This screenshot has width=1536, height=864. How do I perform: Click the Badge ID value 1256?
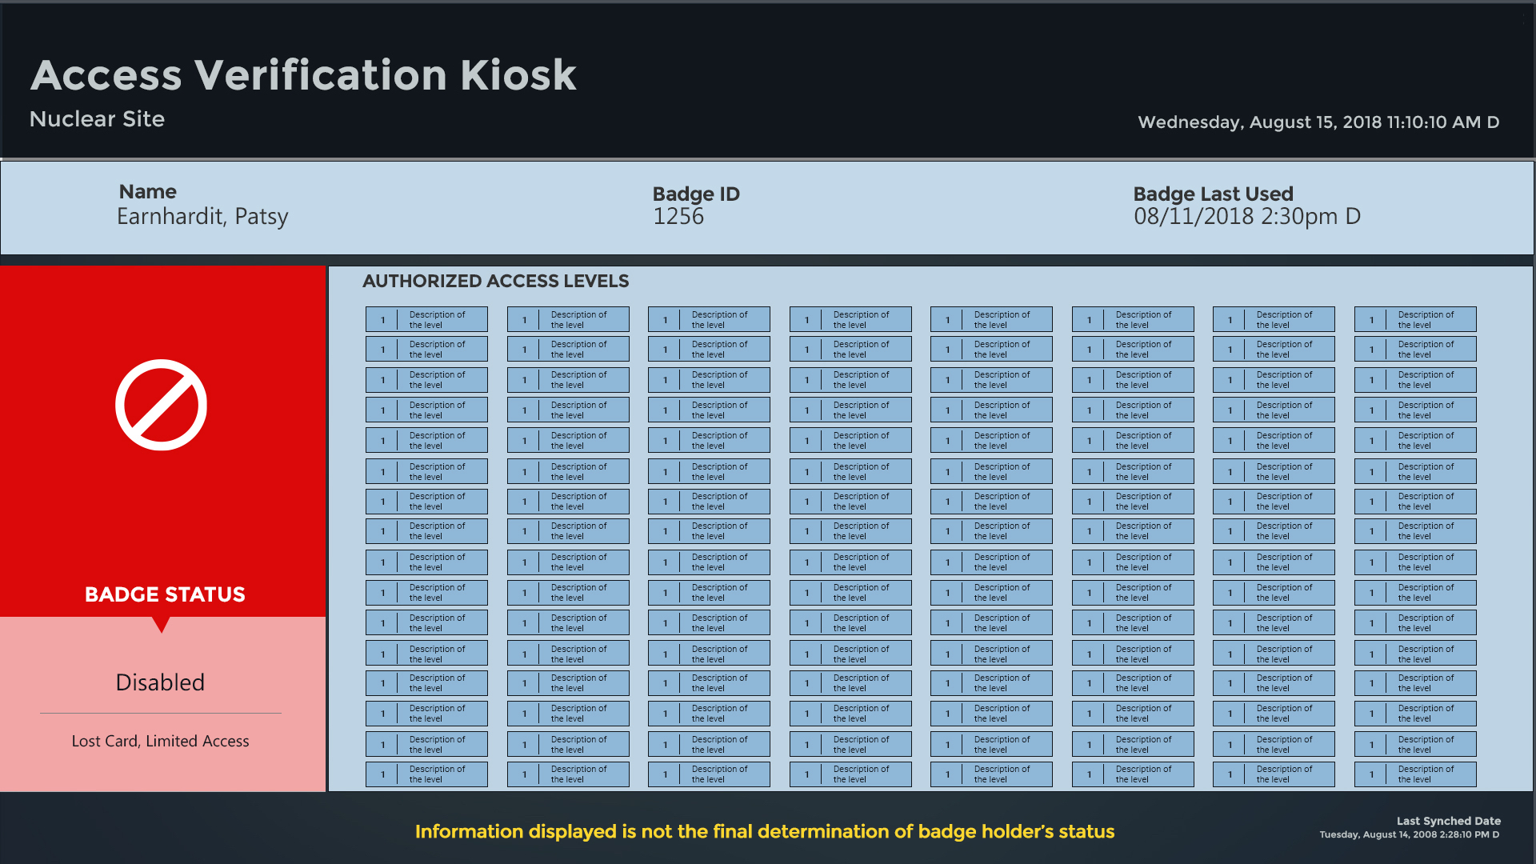coord(678,217)
